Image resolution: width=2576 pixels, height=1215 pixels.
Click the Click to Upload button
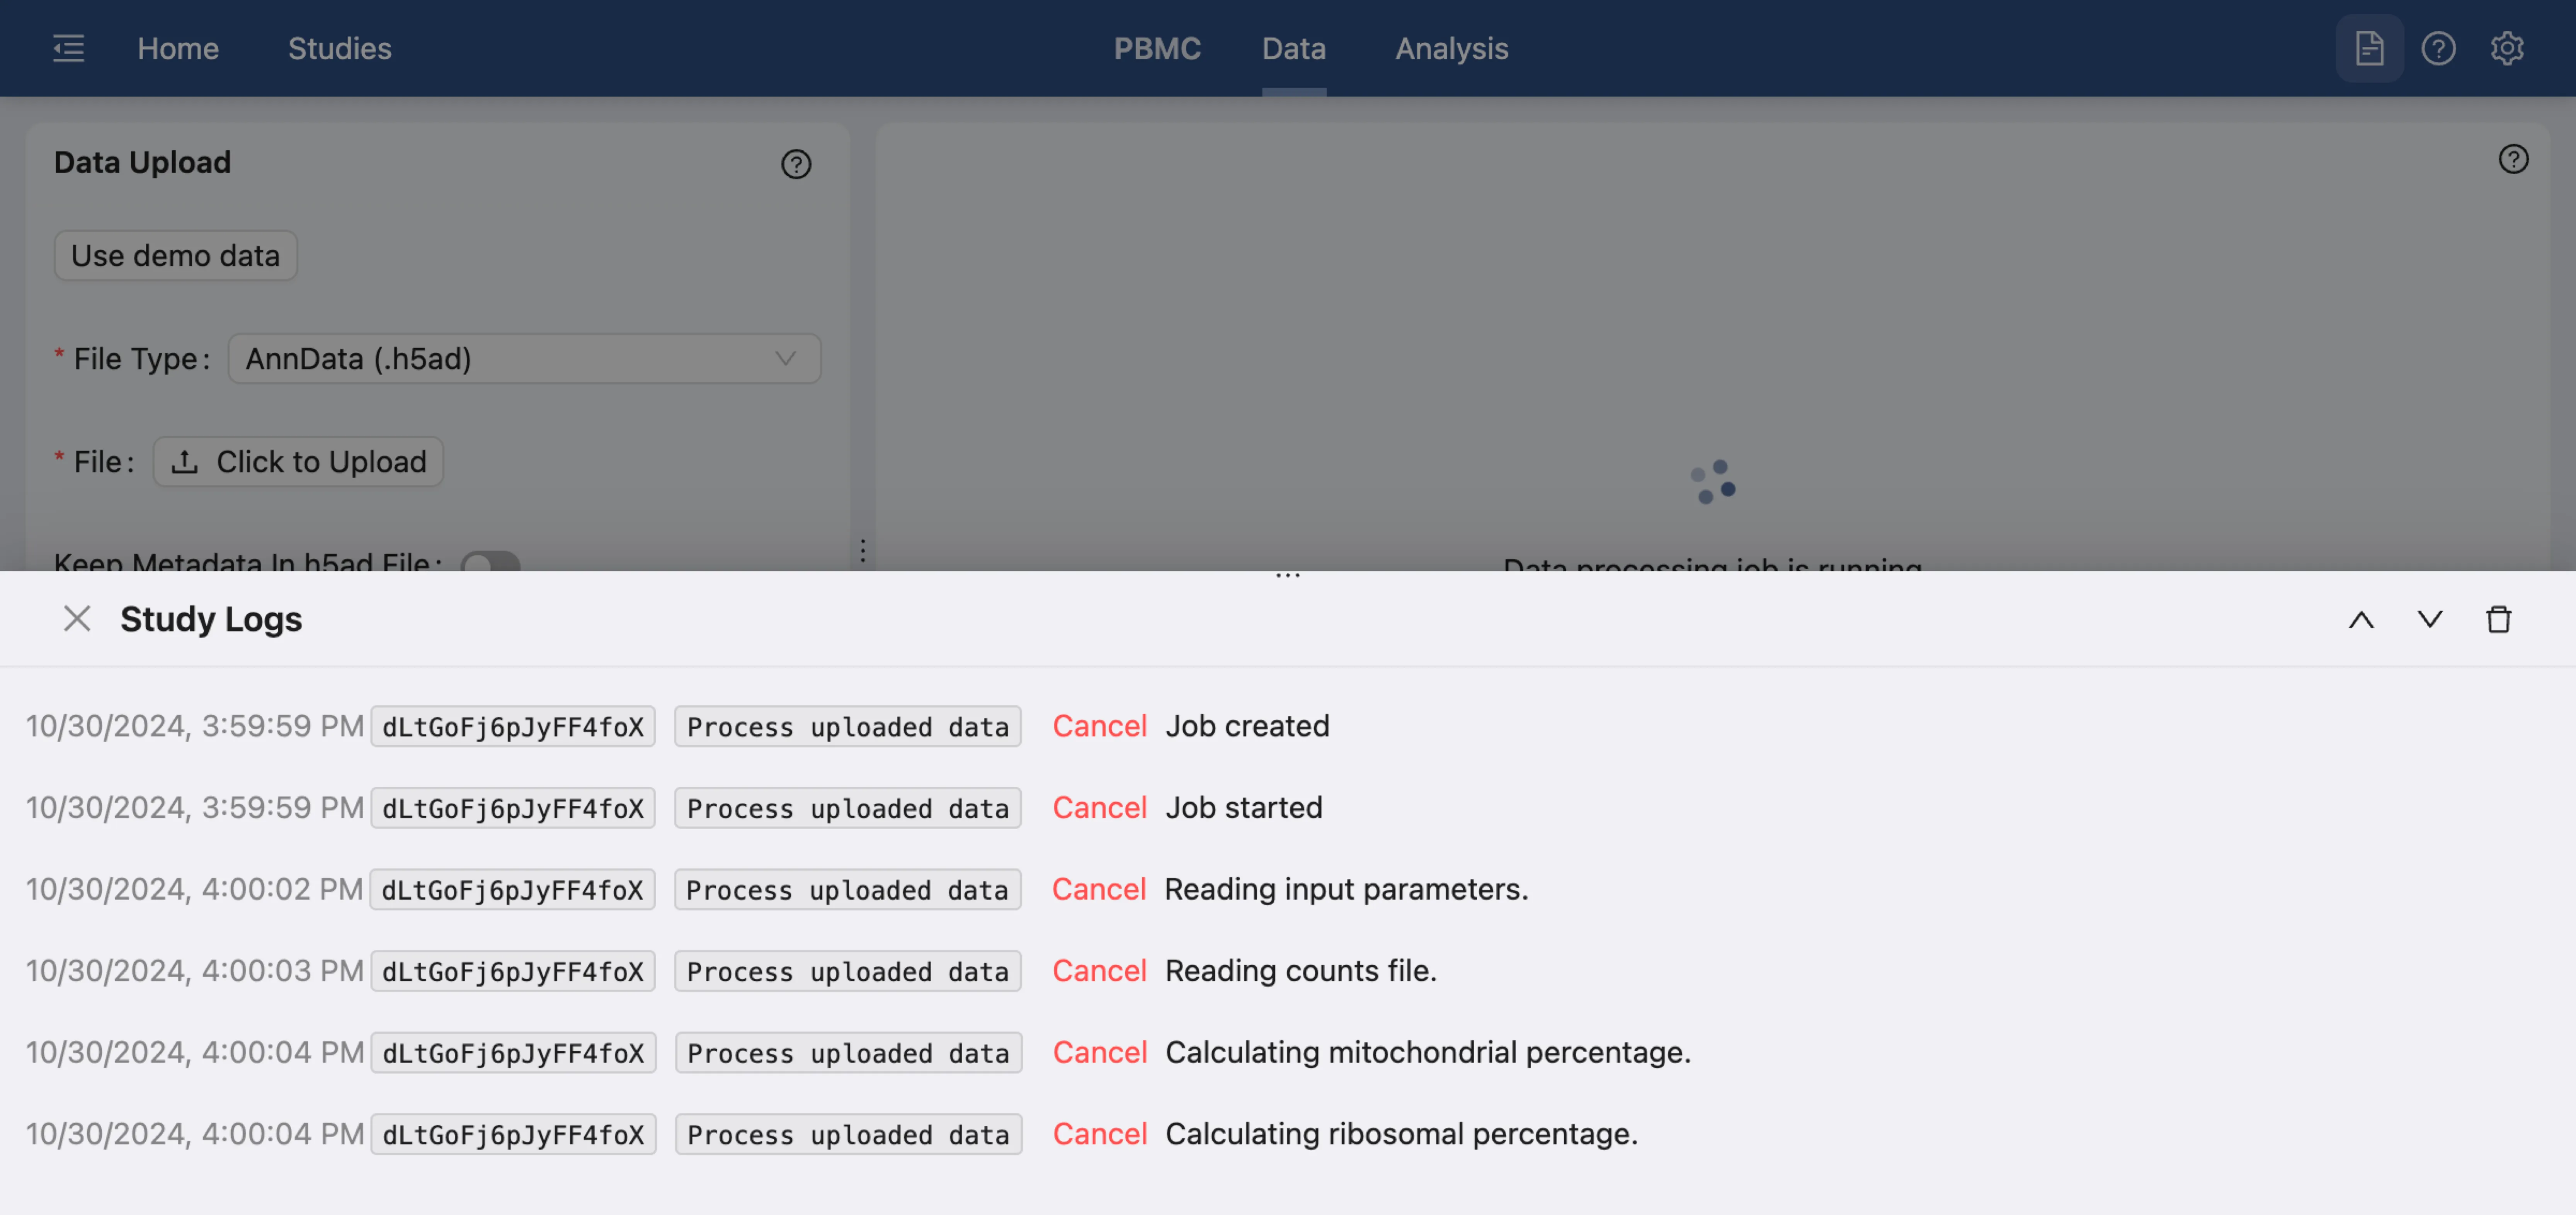(298, 462)
